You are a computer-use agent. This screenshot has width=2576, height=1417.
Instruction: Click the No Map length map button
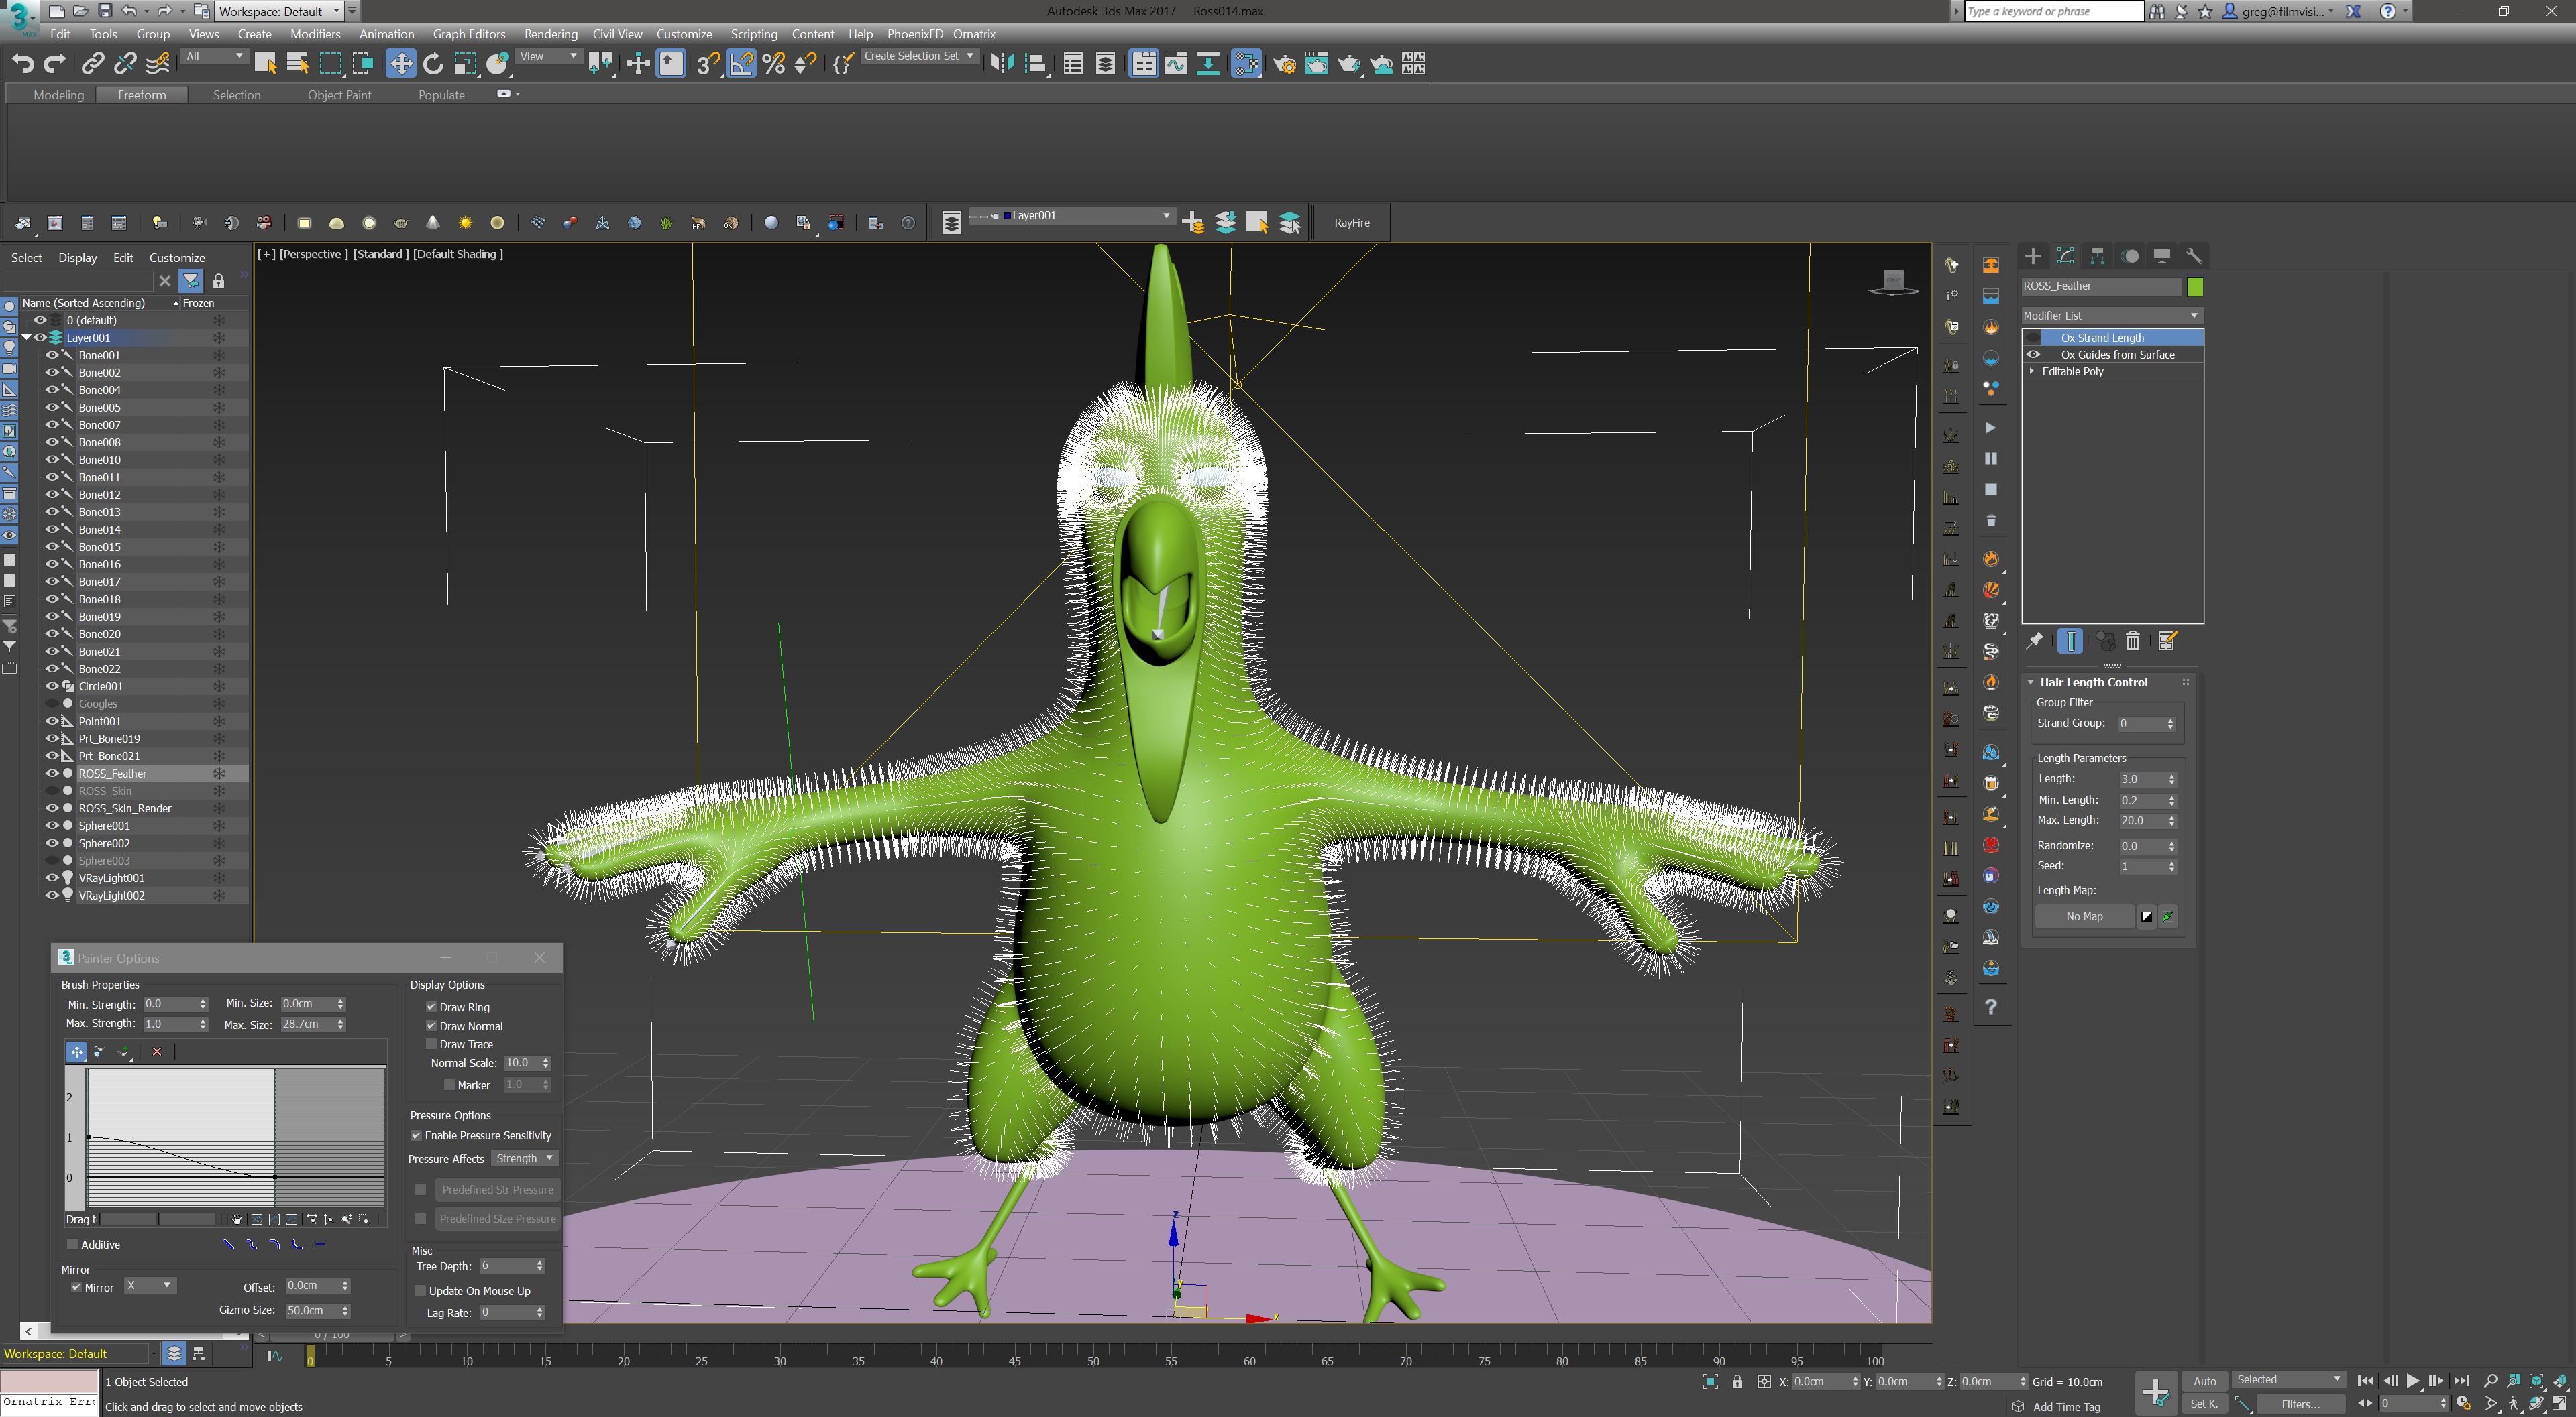(x=2084, y=916)
